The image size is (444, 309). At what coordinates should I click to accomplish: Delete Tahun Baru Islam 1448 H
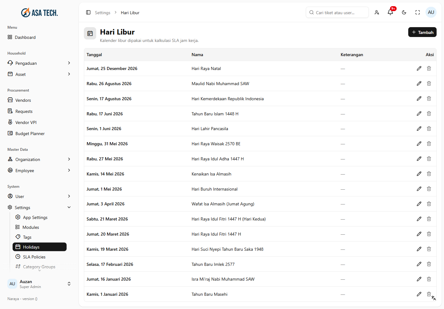tap(429, 114)
